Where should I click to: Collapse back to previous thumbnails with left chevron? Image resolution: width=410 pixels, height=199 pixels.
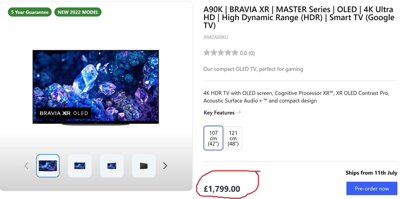(26, 166)
